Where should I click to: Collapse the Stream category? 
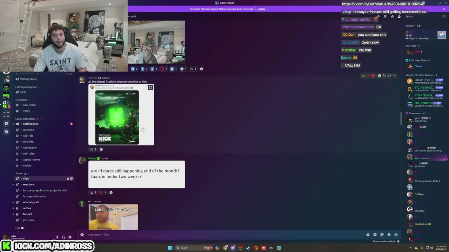click(x=22, y=173)
